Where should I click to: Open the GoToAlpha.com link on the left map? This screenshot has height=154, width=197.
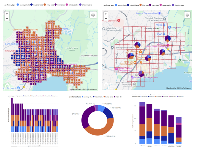click(91, 89)
